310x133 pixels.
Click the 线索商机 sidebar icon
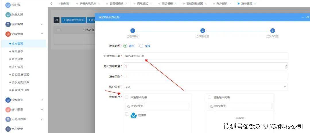(8, 100)
